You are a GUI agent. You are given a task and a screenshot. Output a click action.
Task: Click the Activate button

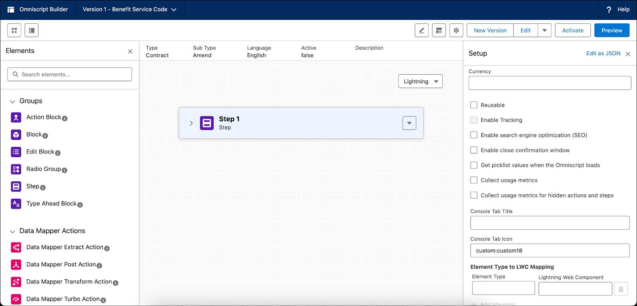pyautogui.click(x=573, y=30)
